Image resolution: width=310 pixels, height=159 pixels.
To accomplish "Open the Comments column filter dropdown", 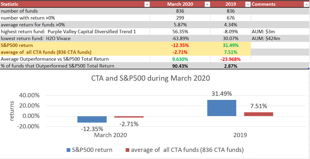I will pos(307,4).
